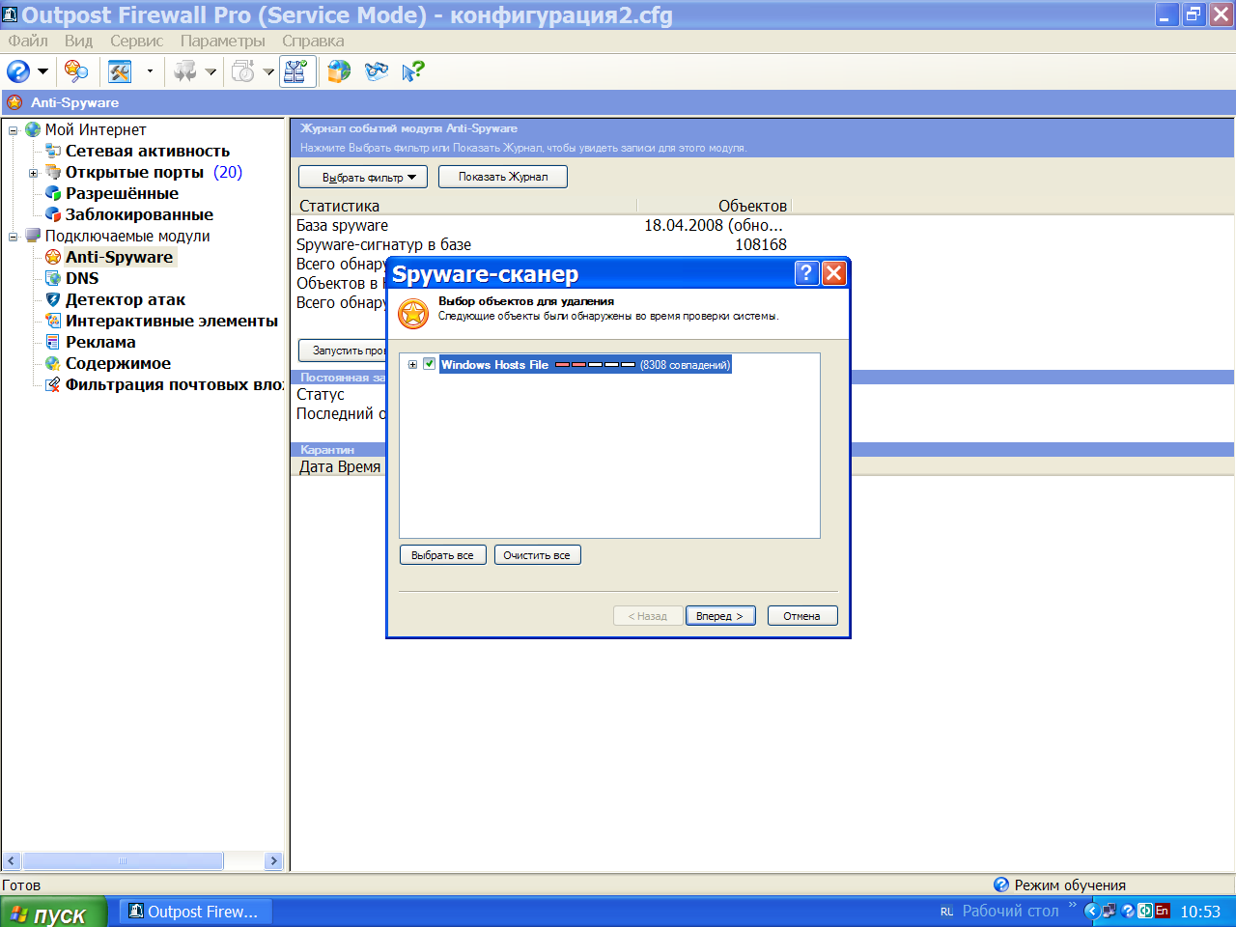Viewport: 1236px width, 927px height.
Task: Open the Справка menu
Action: coord(313,41)
